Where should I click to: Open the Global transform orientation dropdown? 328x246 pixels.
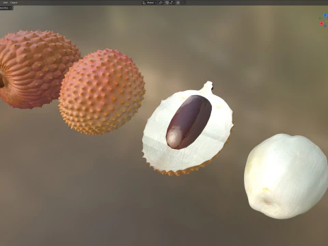[x=150, y=3]
